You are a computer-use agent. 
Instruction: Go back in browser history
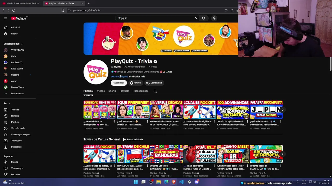pyautogui.click(x=3, y=10)
